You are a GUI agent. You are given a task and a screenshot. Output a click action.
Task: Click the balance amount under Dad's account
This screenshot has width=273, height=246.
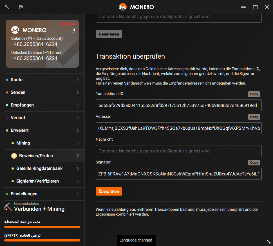pos(34,44)
